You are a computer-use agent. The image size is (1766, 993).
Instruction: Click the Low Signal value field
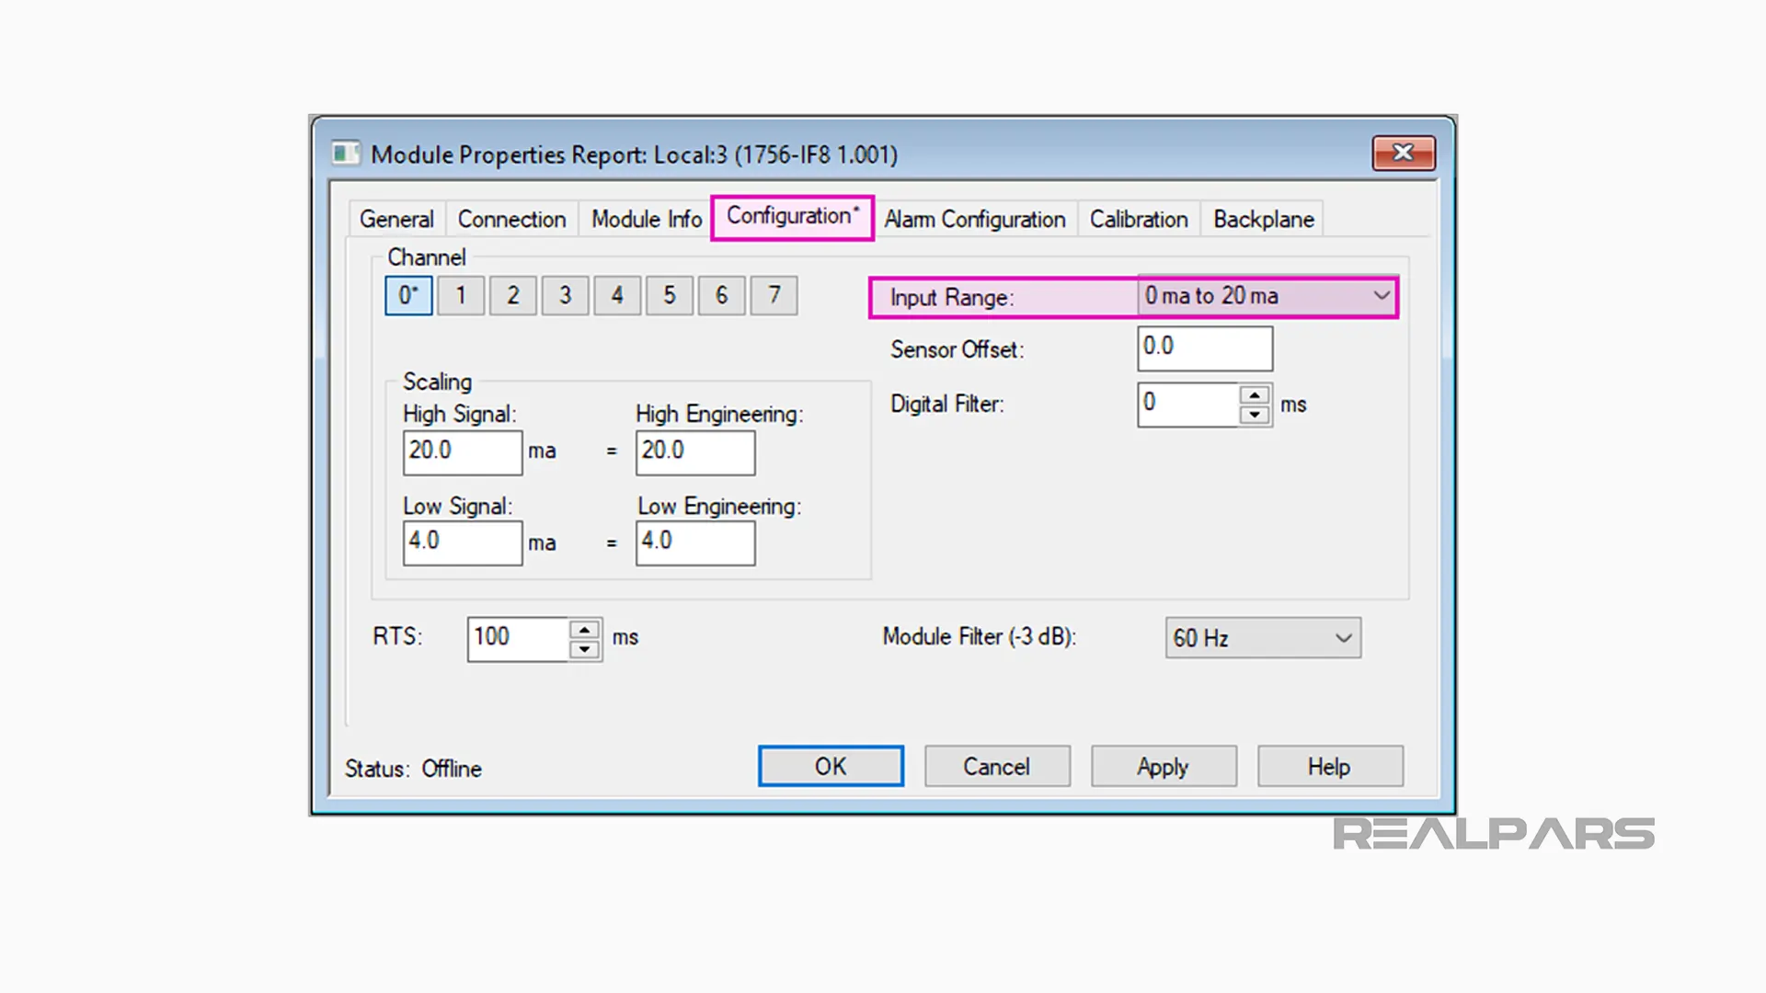click(x=462, y=542)
